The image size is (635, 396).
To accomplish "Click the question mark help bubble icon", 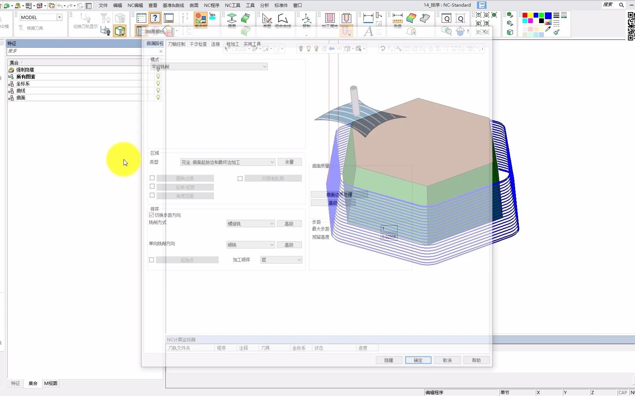I will point(155,18).
